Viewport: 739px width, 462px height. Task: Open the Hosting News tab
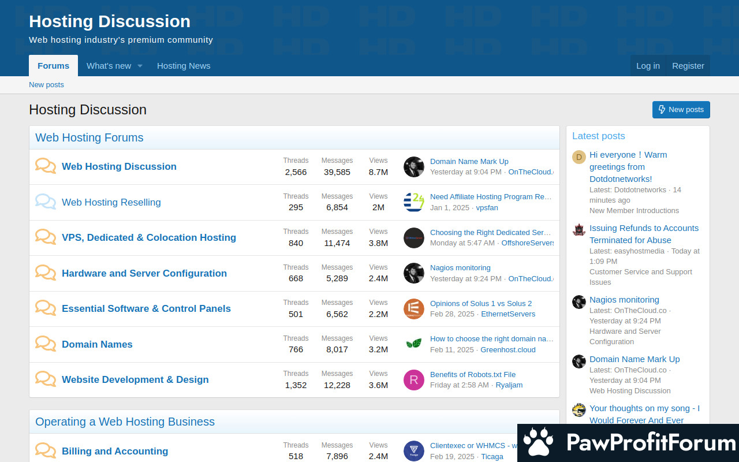184,66
